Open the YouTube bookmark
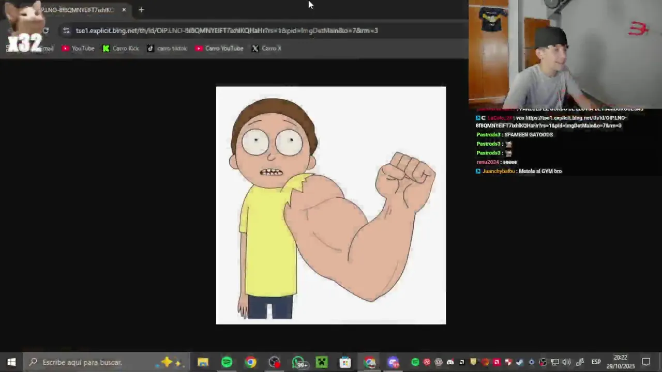The image size is (662, 372). click(78, 48)
